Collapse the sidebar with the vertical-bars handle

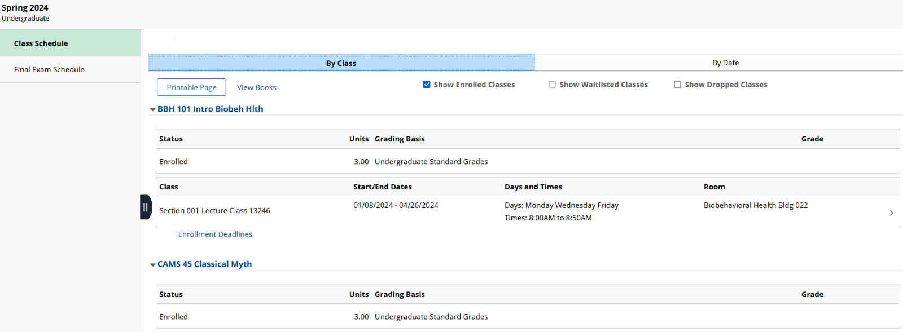point(146,207)
